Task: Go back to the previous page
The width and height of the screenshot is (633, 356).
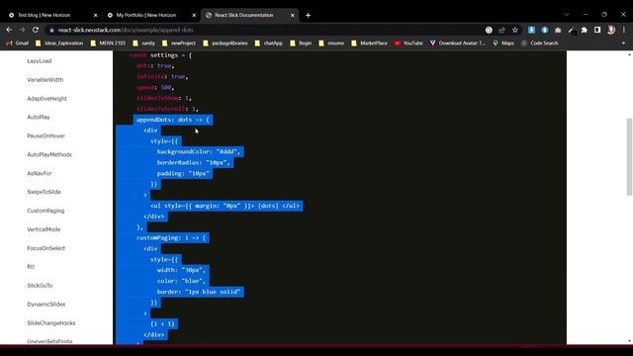Action: (x=9, y=30)
